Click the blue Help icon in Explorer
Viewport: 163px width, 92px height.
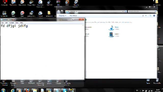coord(154,16)
